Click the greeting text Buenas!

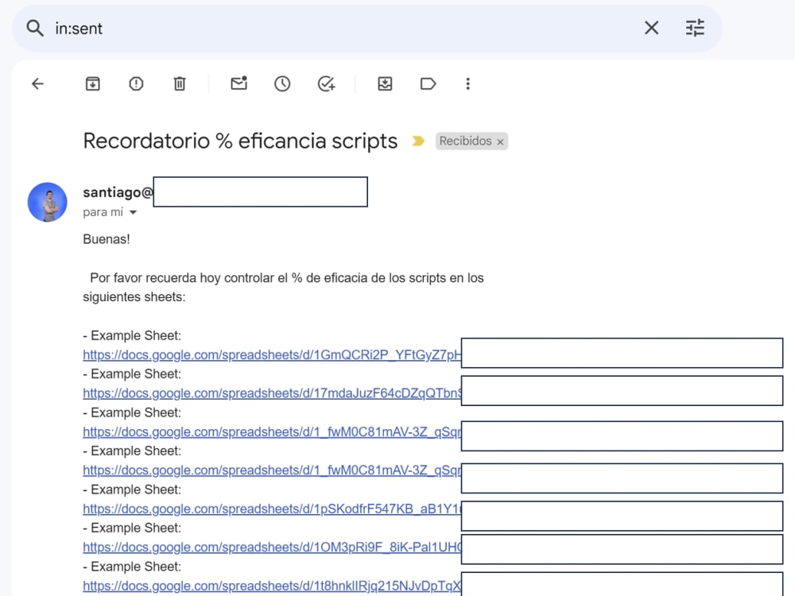pos(107,239)
